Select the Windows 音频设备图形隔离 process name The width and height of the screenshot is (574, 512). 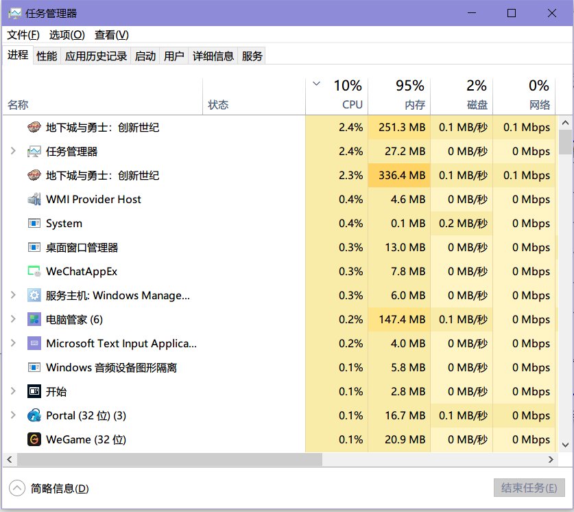click(x=111, y=367)
